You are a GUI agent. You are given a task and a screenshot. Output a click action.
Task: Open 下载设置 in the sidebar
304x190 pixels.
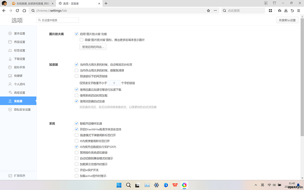tap(18, 59)
